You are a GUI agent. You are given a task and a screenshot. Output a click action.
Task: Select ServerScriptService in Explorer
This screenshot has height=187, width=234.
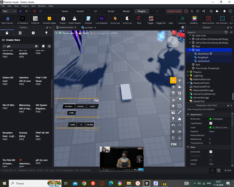point(204,94)
